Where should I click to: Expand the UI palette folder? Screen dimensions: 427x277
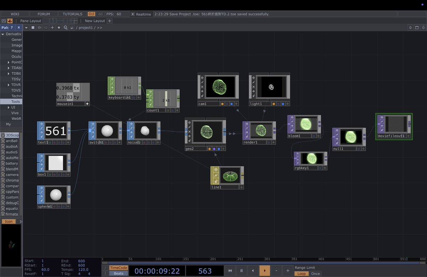[9, 107]
